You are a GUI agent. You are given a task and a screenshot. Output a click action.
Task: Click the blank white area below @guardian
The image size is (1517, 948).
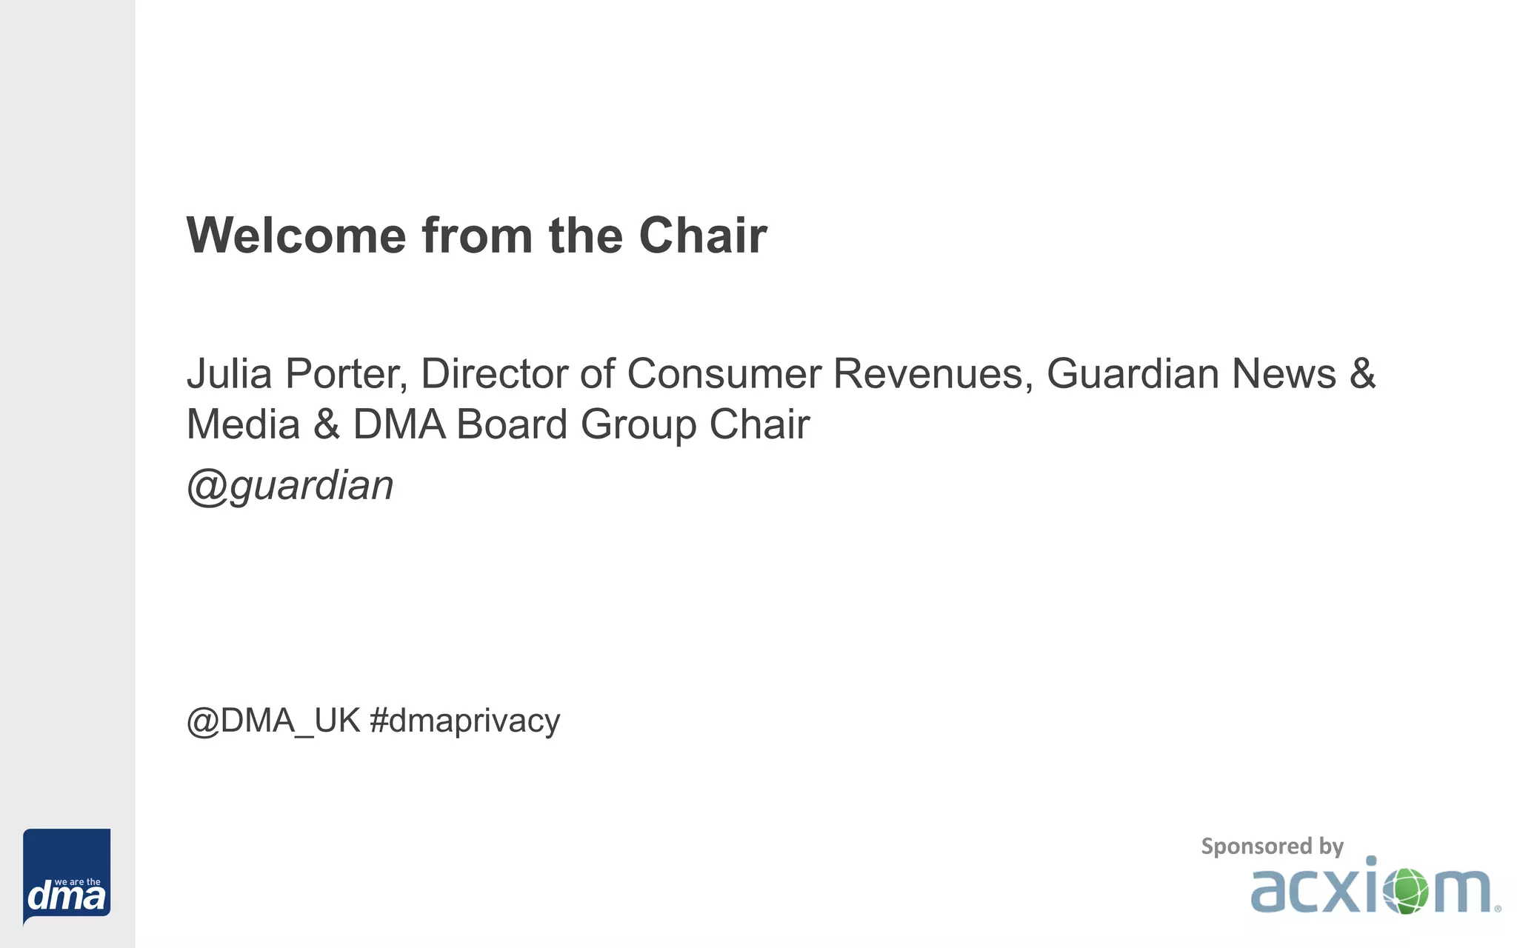[x=741, y=607]
